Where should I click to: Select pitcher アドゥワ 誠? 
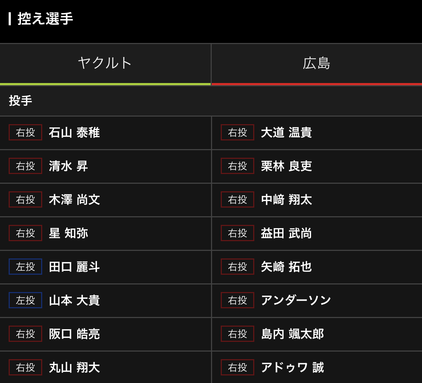pos(292,367)
